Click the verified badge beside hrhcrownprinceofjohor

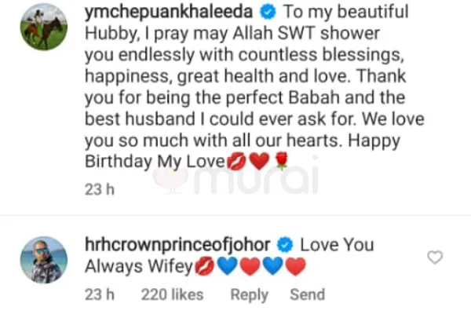pyautogui.click(x=285, y=245)
